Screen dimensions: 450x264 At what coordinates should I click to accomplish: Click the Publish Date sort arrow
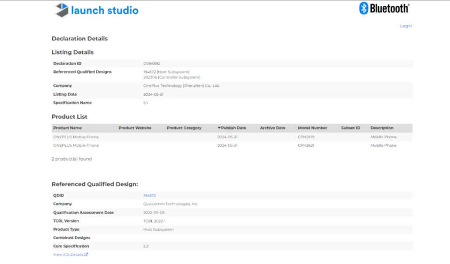(219, 128)
